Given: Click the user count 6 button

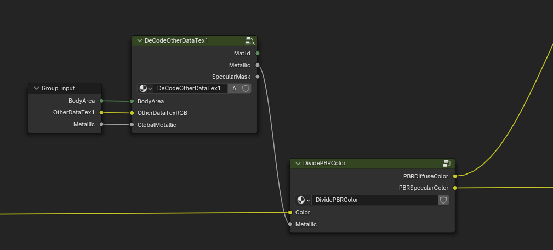Looking at the screenshot, I should tap(234, 89).
